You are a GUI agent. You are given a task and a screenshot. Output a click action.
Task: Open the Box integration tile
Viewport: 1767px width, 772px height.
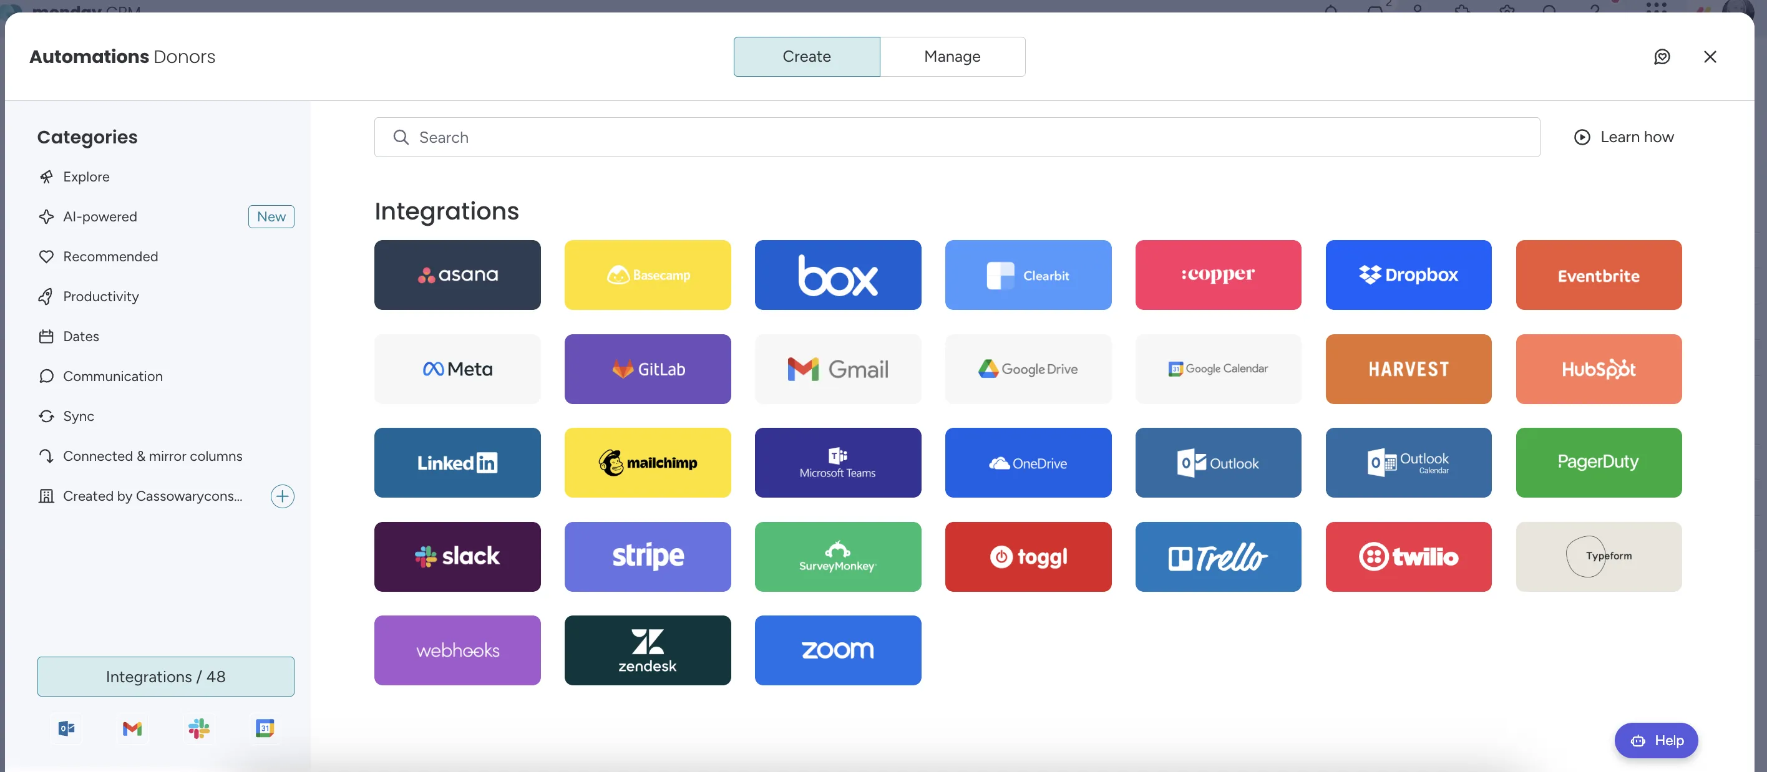[x=837, y=275]
